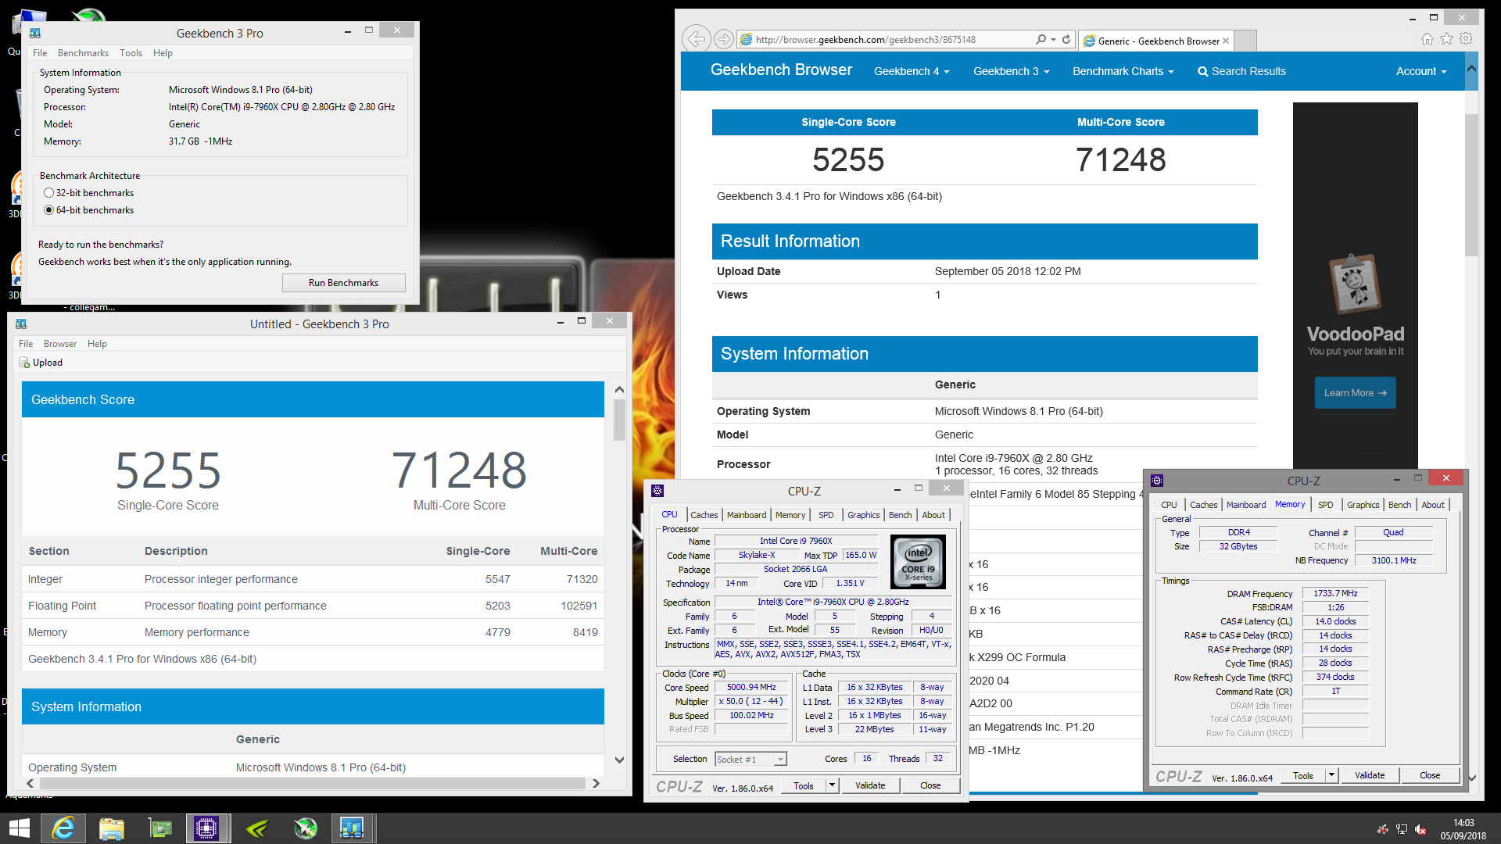Open the Account dropdown

1421,71
